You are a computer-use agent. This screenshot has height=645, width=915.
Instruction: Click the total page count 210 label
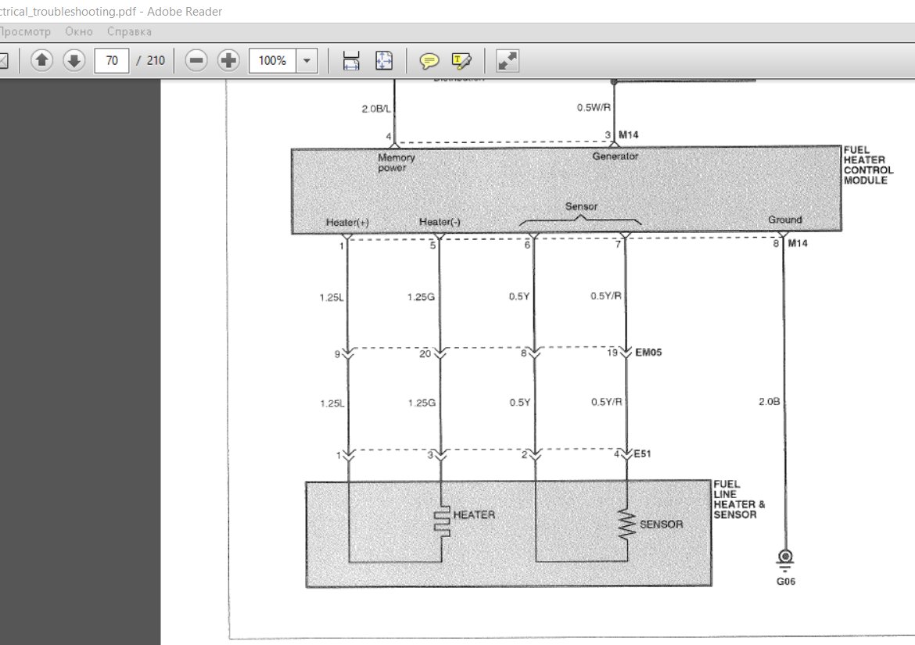[155, 61]
